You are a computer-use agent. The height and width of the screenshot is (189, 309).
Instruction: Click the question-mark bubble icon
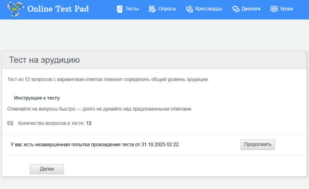coord(10,123)
